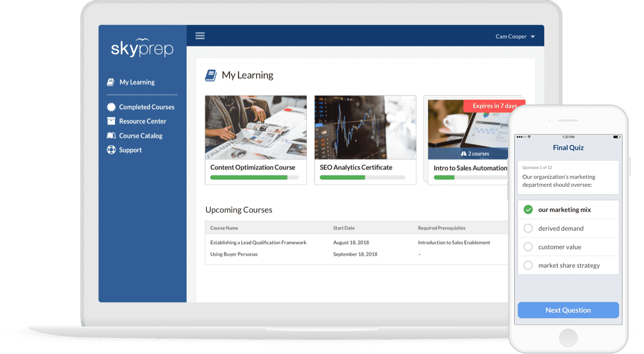This screenshot has height=354, width=644.
Task: Click the Expires in 7 days badge
Action: pos(494,106)
